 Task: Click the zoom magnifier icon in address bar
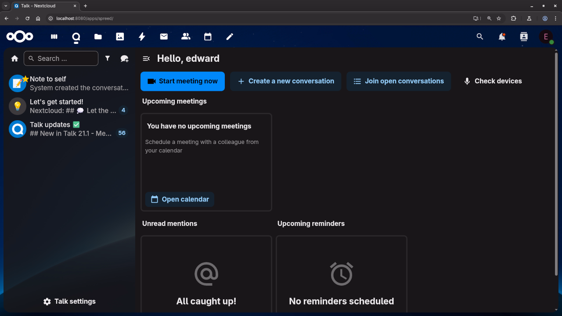tap(489, 18)
